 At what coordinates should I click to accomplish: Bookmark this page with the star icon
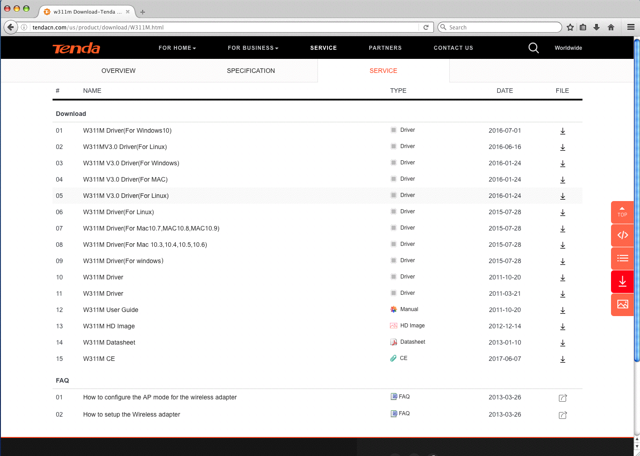click(570, 27)
